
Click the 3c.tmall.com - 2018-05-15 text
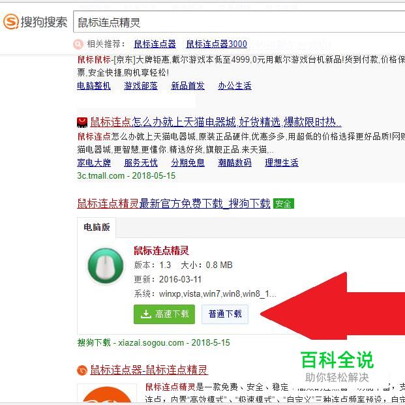(x=127, y=175)
